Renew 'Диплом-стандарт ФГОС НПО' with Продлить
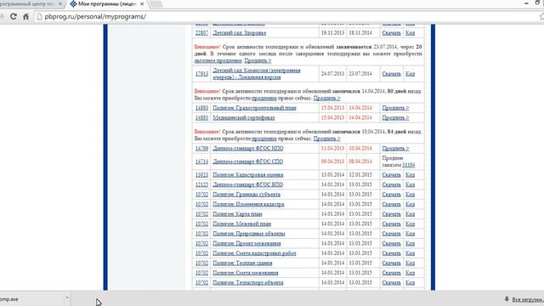The image size is (544, 306). pos(395,148)
